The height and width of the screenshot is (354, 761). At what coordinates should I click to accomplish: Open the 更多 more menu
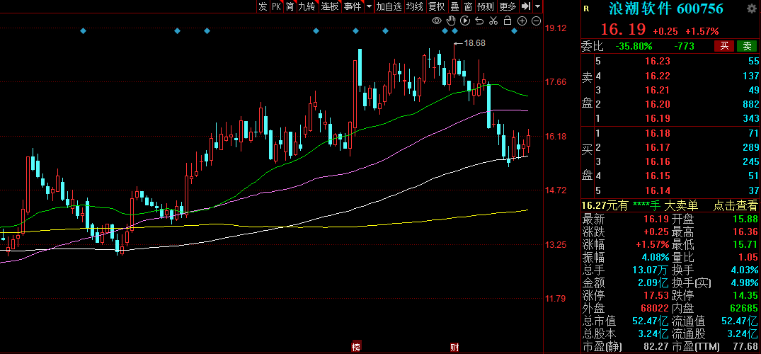pos(508,6)
